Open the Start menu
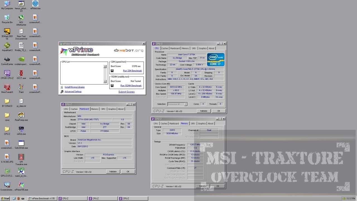Image resolution: width=357 pixels, height=201 pixels. pyautogui.click(x=5, y=198)
